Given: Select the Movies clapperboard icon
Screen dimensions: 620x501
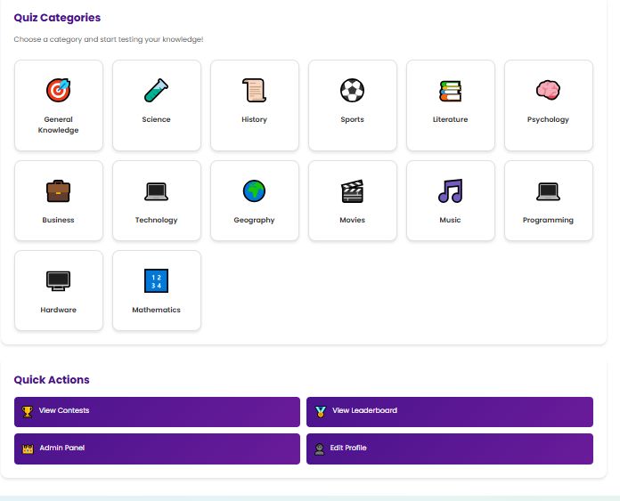Looking at the screenshot, I should coord(352,191).
